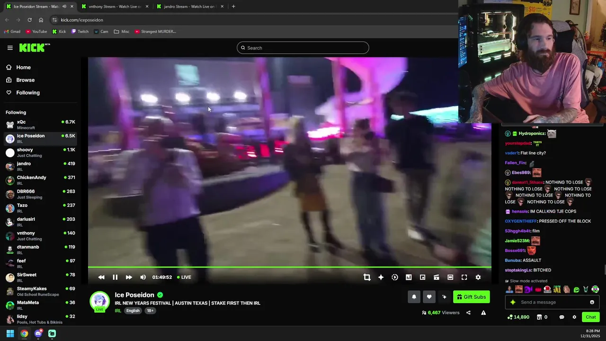This screenshot has height=341, width=606.
Task: Open Chrome from taskbar
Action: pos(24,333)
